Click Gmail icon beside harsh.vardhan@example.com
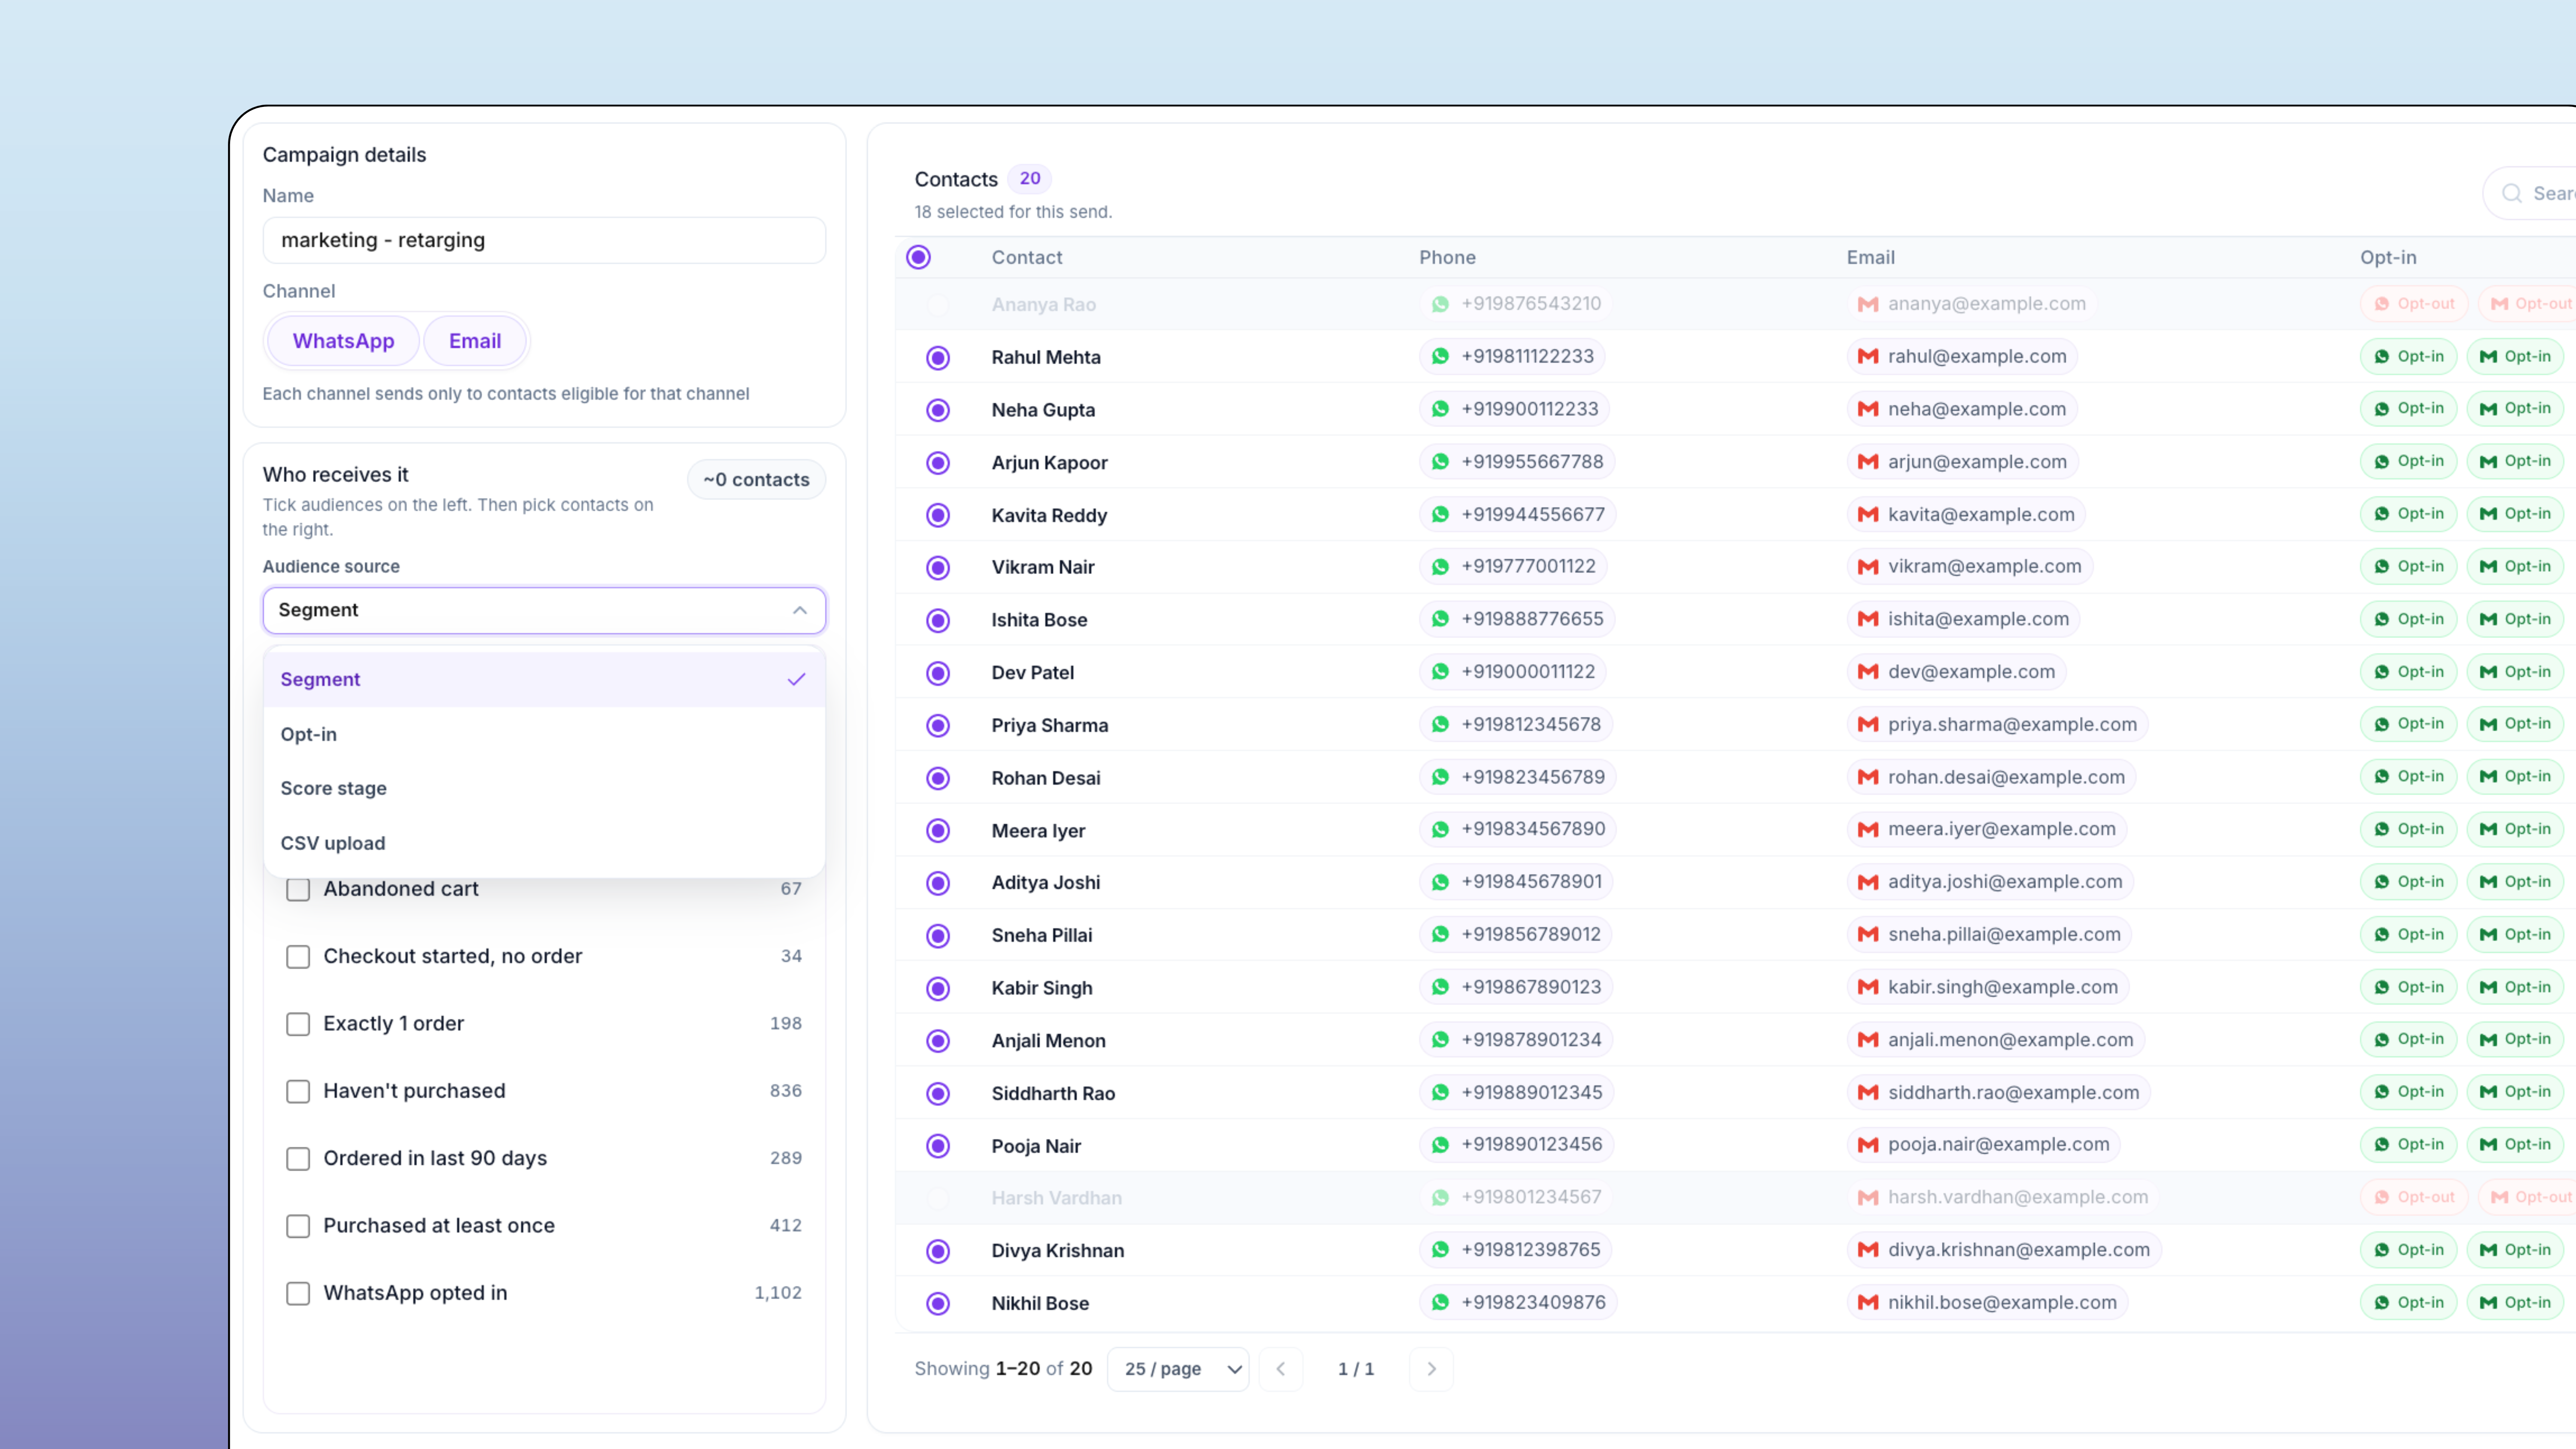Screen dimensions: 2576x1449 click(1867, 1197)
